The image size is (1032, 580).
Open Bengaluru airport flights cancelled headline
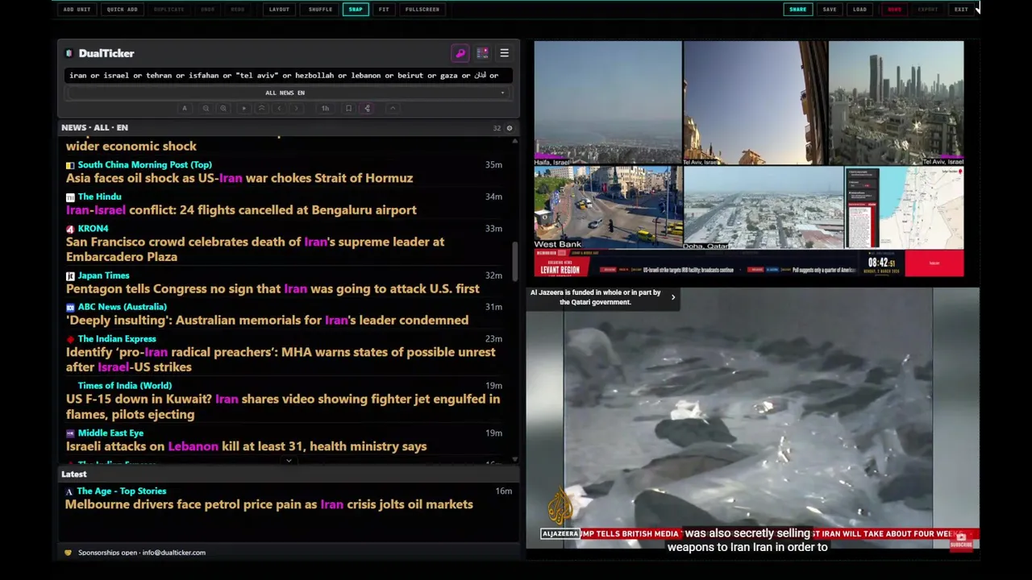coord(241,210)
